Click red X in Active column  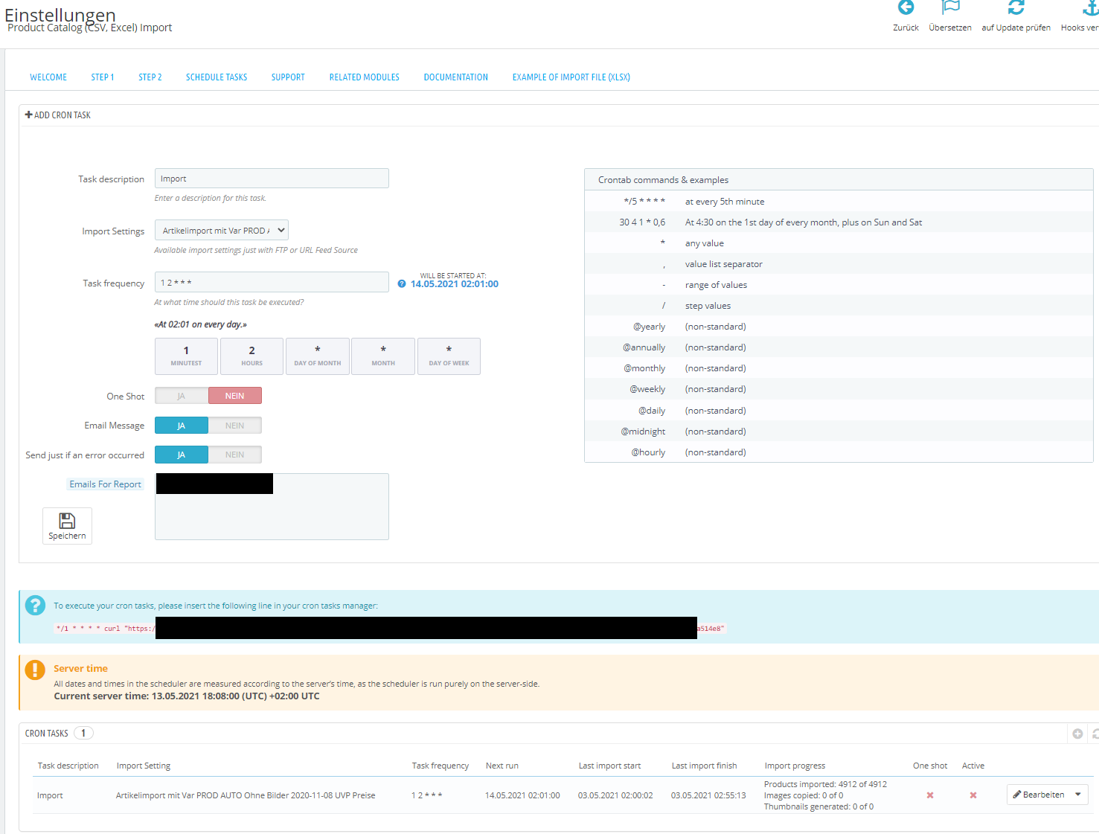[x=973, y=795]
